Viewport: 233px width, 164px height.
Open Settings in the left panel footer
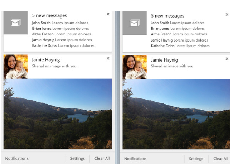coord(77,159)
